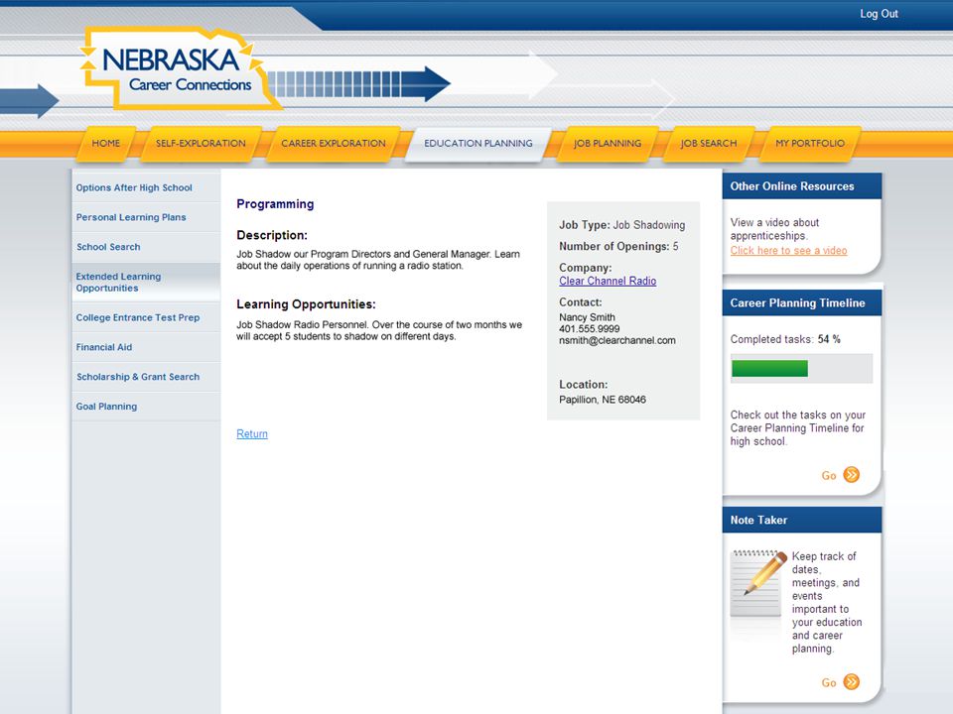Click the phone number 401.555.9999

pos(590,329)
